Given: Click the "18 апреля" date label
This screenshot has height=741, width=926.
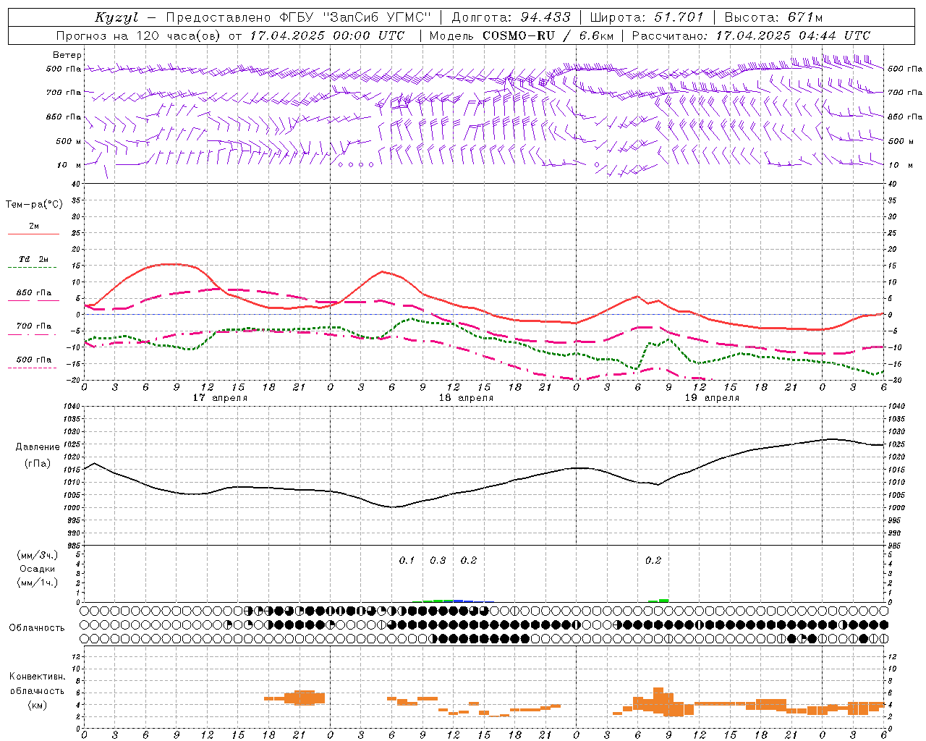Looking at the screenshot, I should coord(466,398).
